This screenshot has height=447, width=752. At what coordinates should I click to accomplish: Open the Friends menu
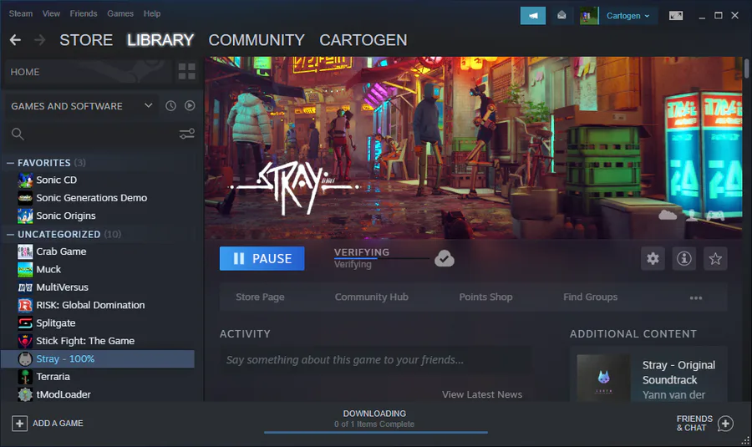coord(84,14)
